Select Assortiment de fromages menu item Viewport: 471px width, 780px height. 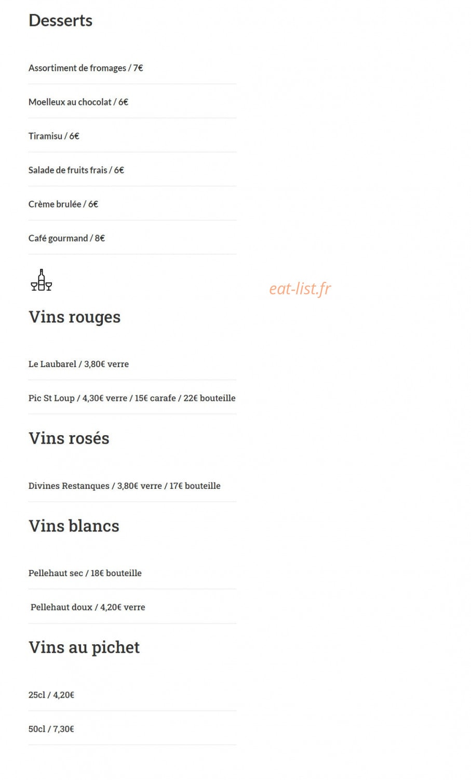pos(86,68)
